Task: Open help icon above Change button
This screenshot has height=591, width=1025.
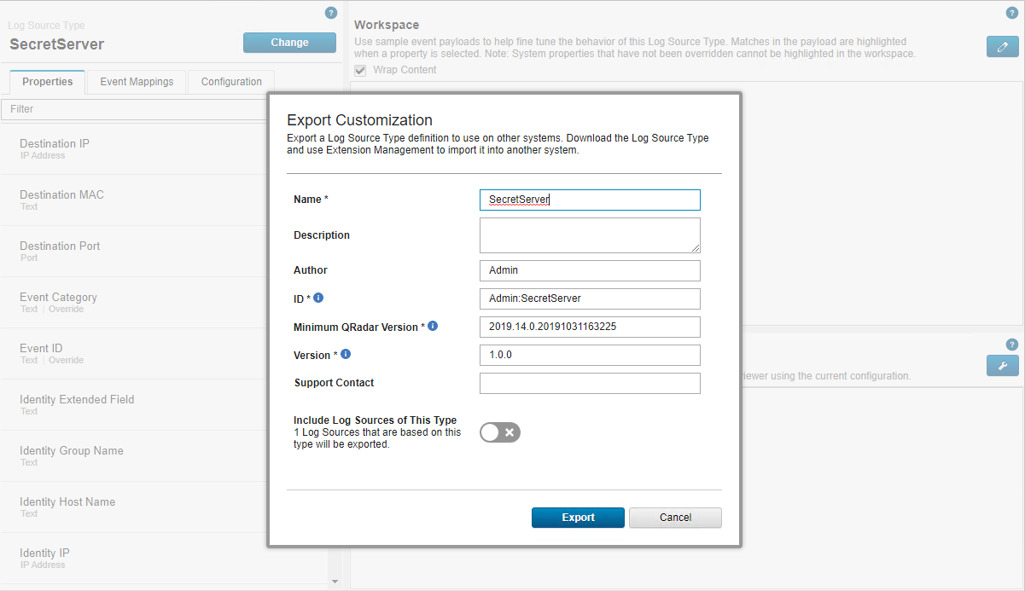Action: [331, 13]
